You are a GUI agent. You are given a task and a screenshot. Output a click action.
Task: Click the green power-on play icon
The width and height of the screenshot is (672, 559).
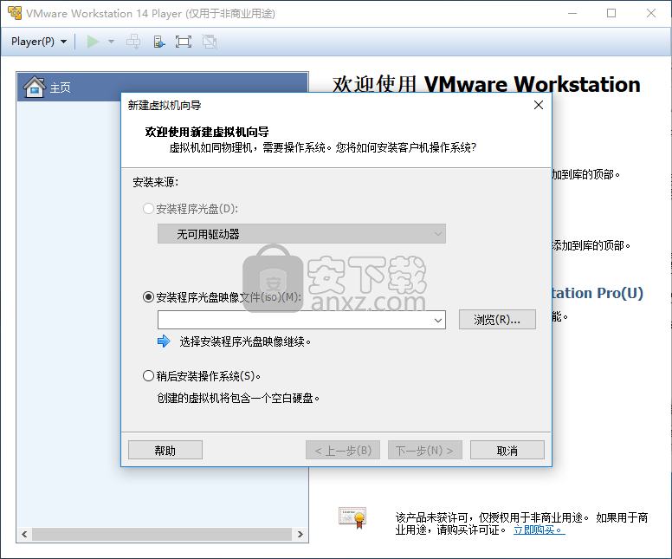pyautogui.click(x=93, y=42)
